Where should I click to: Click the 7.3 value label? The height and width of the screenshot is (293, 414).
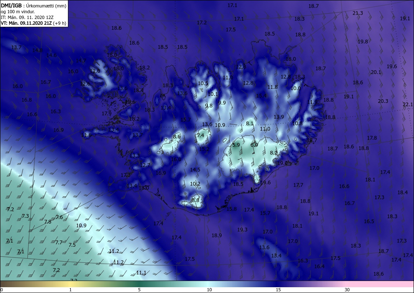25,216
